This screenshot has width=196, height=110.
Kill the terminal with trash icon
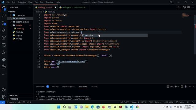[x=186, y=86]
